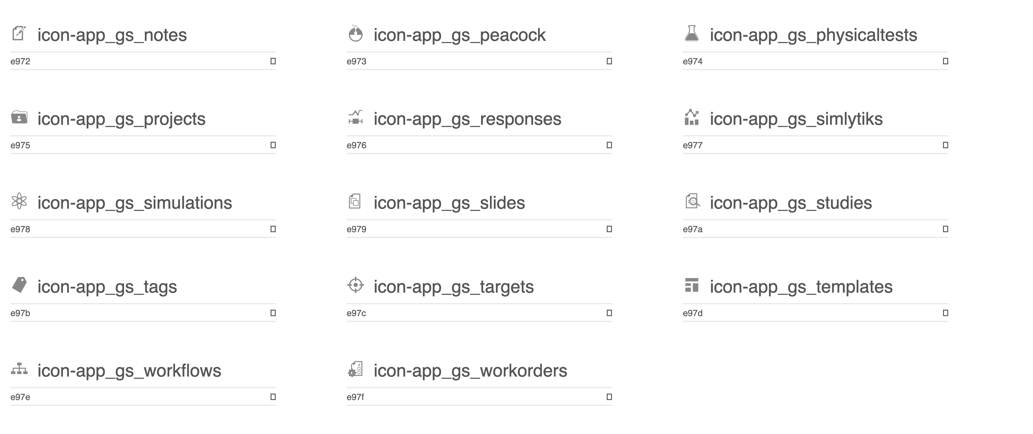Click the workorders gear document icon

tap(355, 369)
